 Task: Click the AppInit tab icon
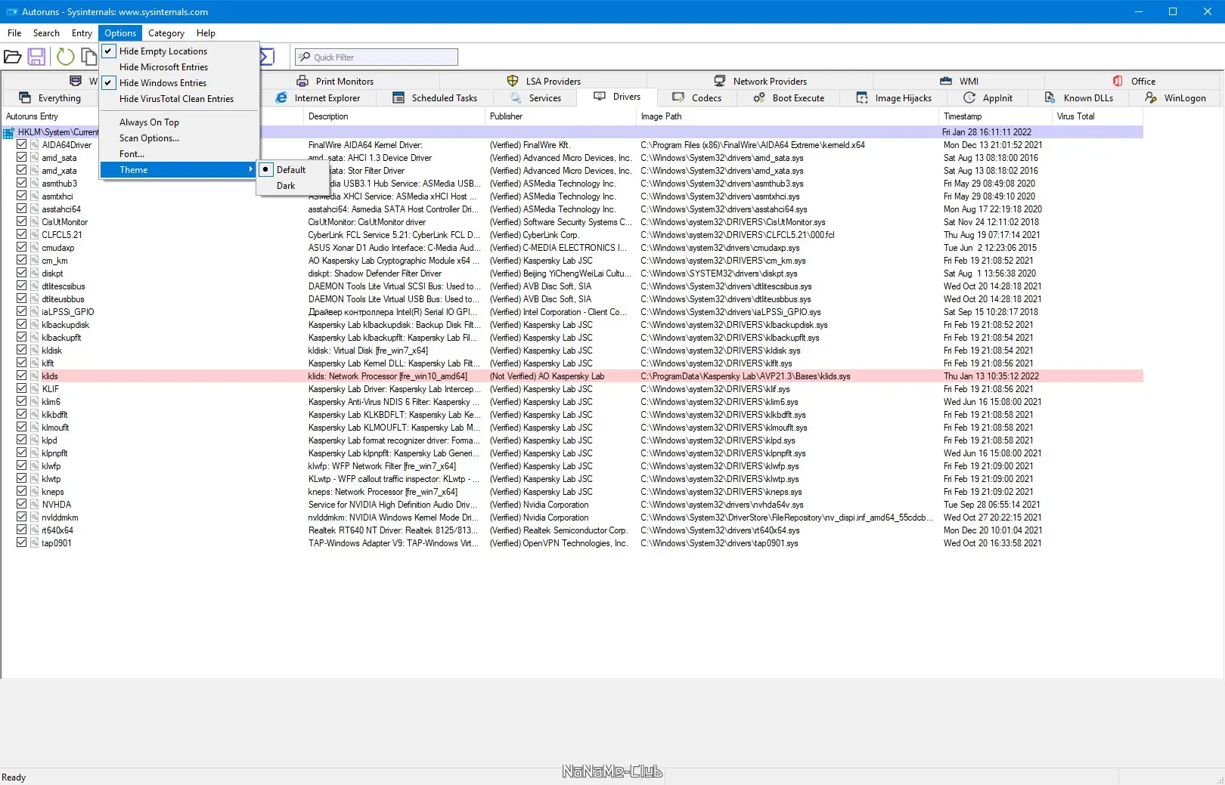pos(969,97)
